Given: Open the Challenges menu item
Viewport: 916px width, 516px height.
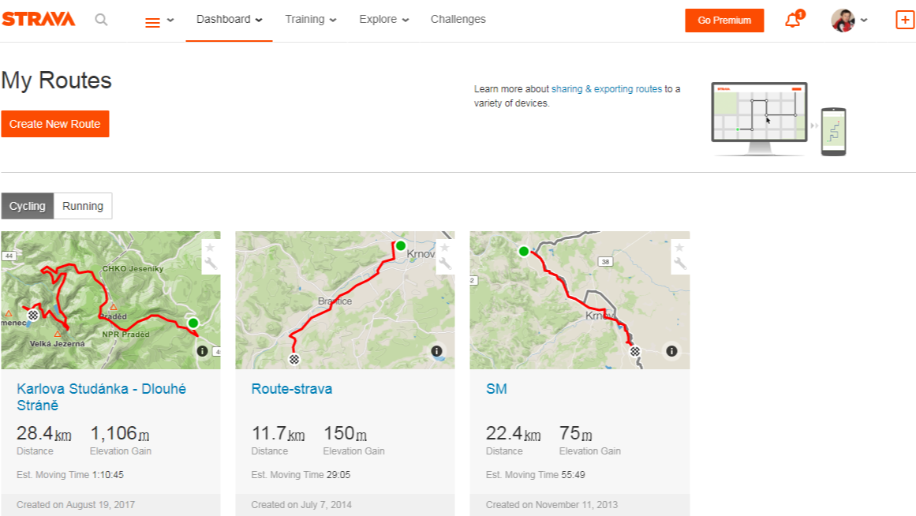Looking at the screenshot, I should coord(458,20).
